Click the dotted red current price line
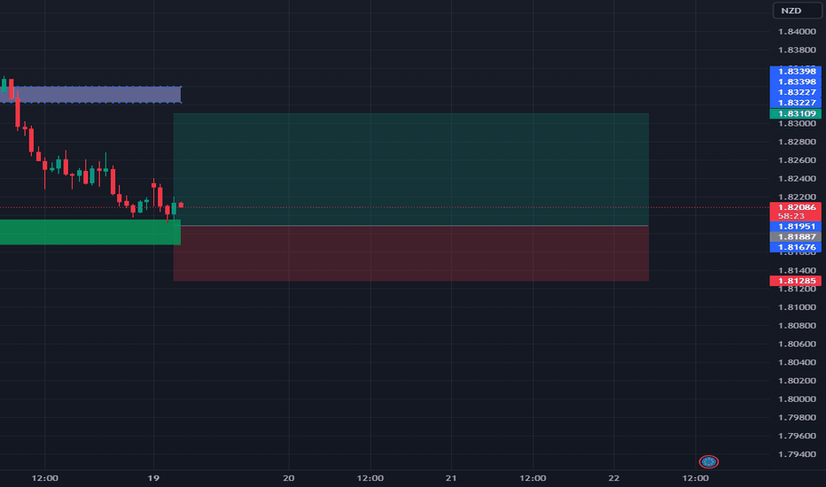This screenshot has width=826, height=487. [x=385, y=207]
